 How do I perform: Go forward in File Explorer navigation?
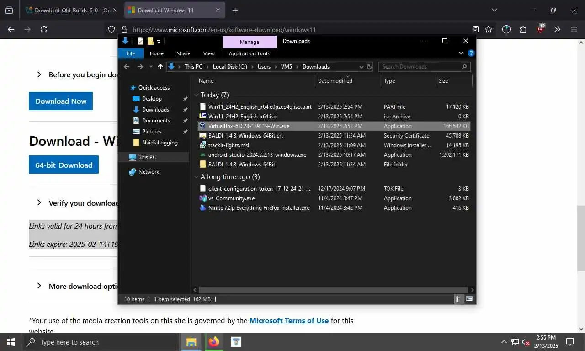click(x=140, y=67)
